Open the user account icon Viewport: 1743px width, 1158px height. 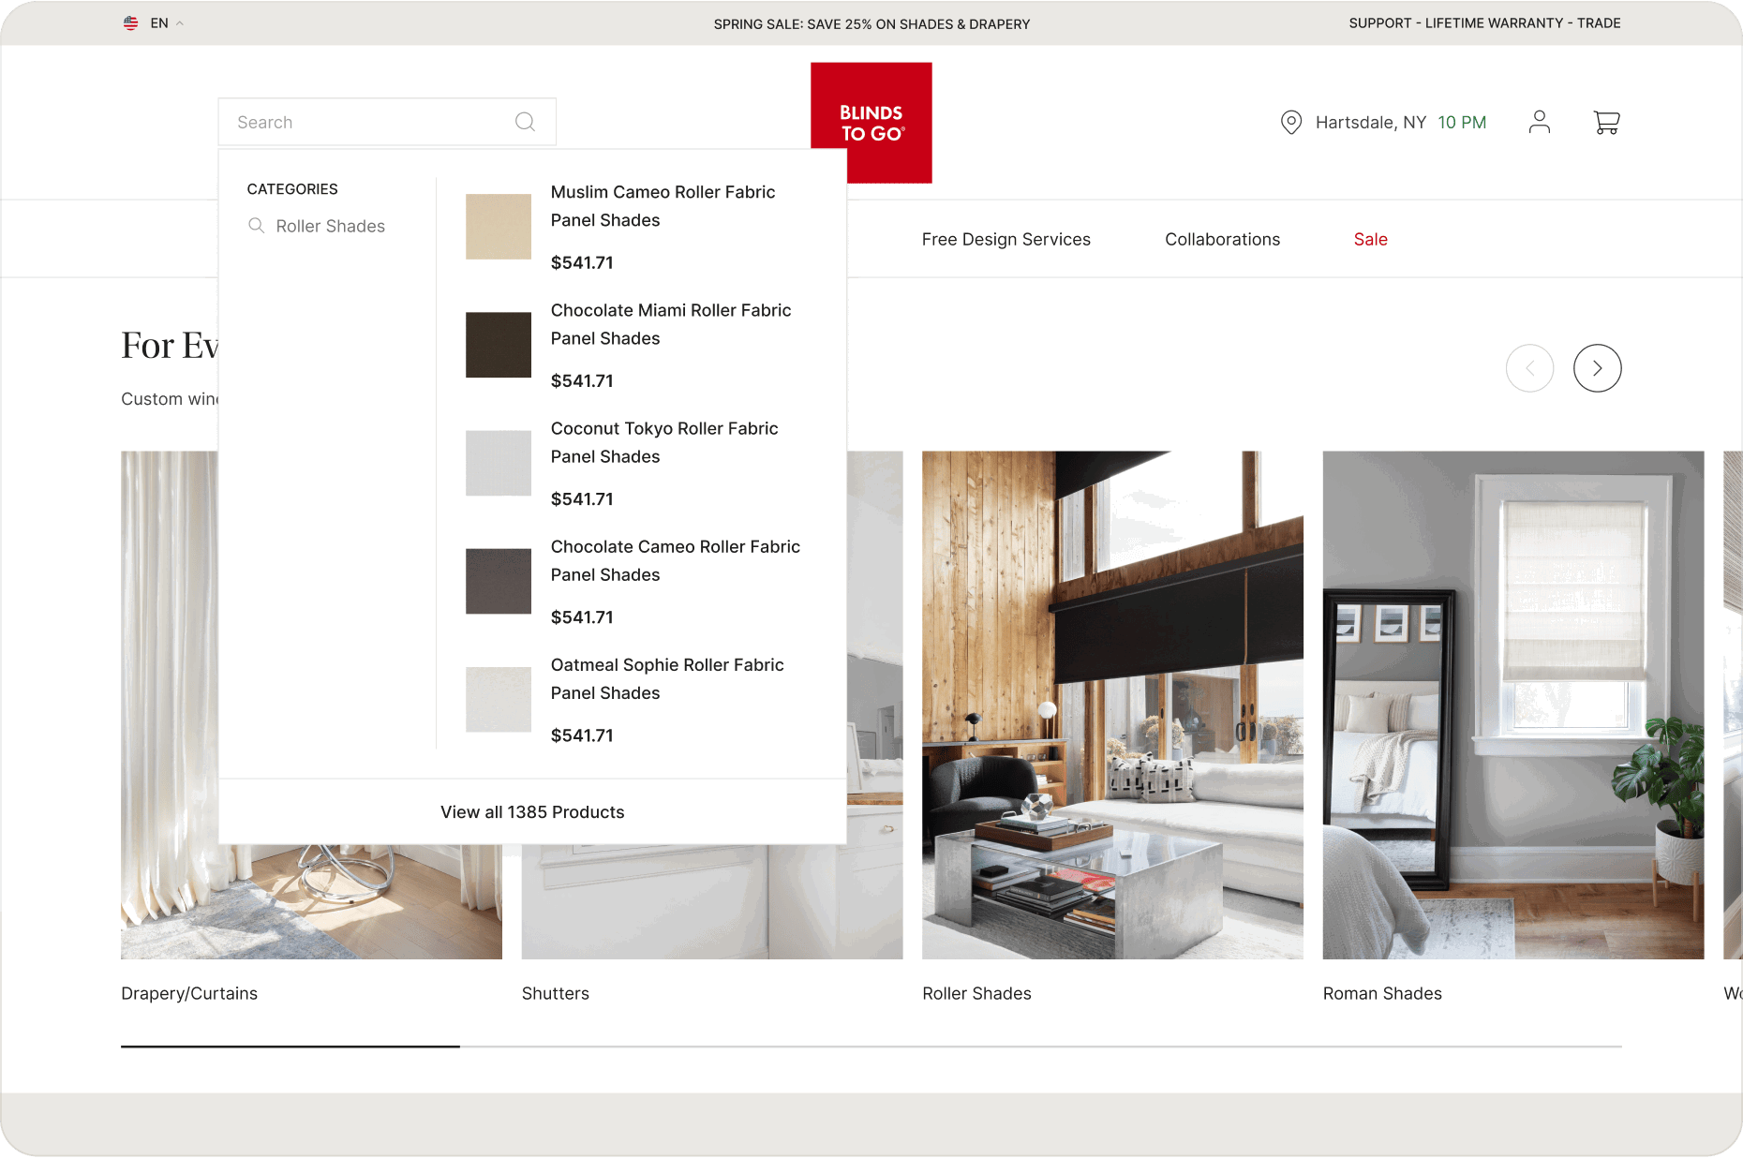pyautogui.click(x=1539, y=122)
